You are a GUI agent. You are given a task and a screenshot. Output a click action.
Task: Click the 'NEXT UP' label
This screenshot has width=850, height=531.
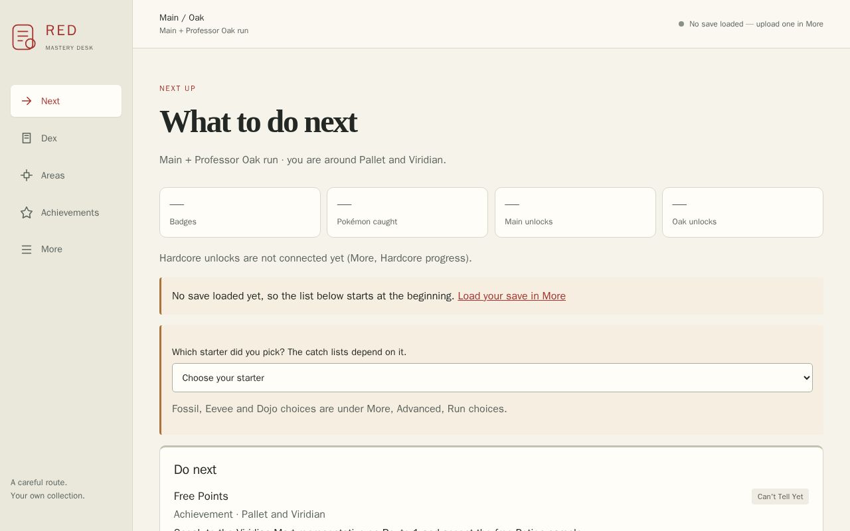pos(177,88)
